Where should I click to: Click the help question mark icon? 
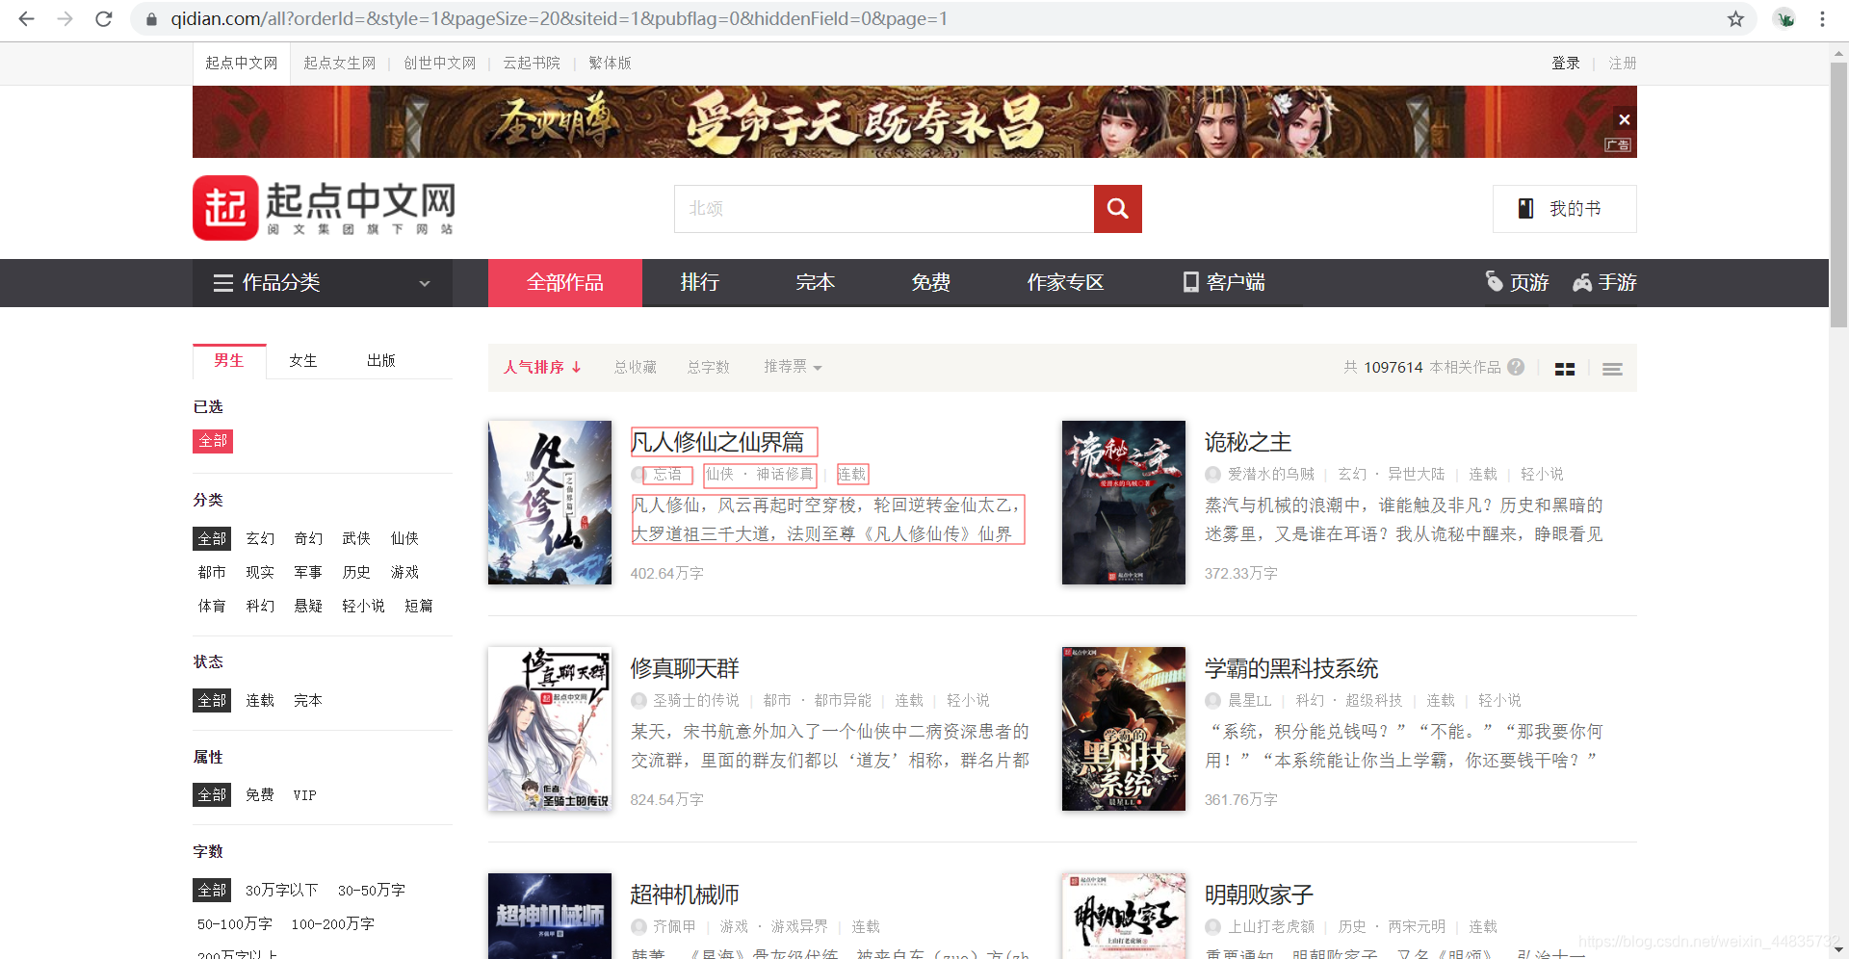[1516, 367]
